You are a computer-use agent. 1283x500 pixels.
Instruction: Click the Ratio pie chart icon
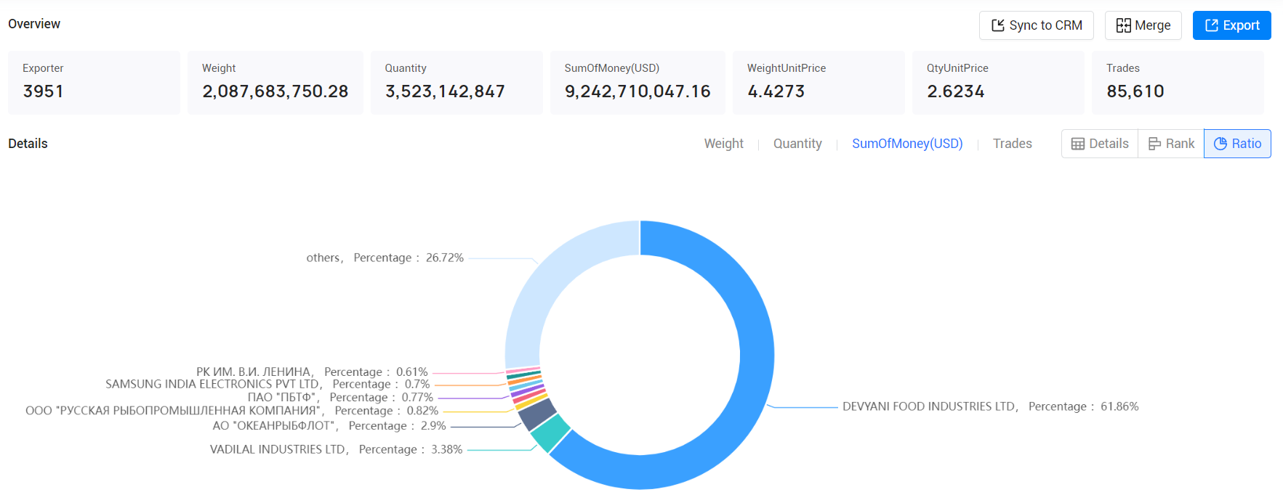[1220, 144]
